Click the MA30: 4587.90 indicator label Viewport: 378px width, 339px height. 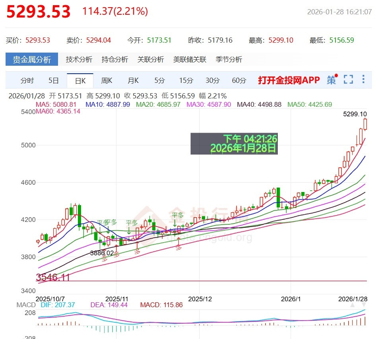click(209, 104)
